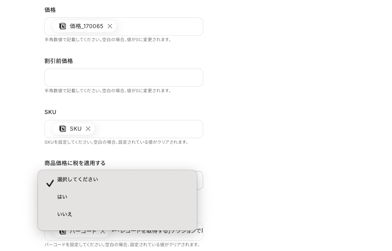The width and height of the screenshot is (392, 251).
Task: Focus the 割引前価格 input field
Action: pyautogui.click(x=124, y=78)
